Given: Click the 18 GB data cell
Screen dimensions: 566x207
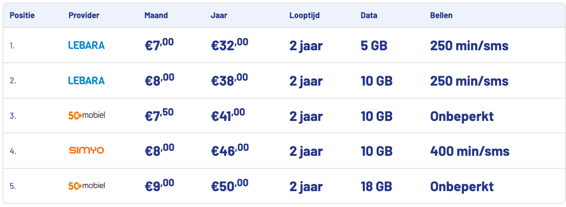Looking at the screenshot, I should pyautogui.click(x=376, y=186).
